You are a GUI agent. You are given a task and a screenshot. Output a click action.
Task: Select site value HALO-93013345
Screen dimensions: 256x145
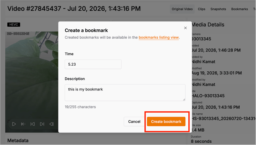pos(208,96)
